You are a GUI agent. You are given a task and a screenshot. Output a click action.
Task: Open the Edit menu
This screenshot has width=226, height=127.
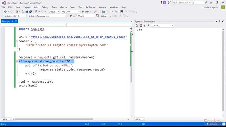pyautogui.click(x=10, y=7)
